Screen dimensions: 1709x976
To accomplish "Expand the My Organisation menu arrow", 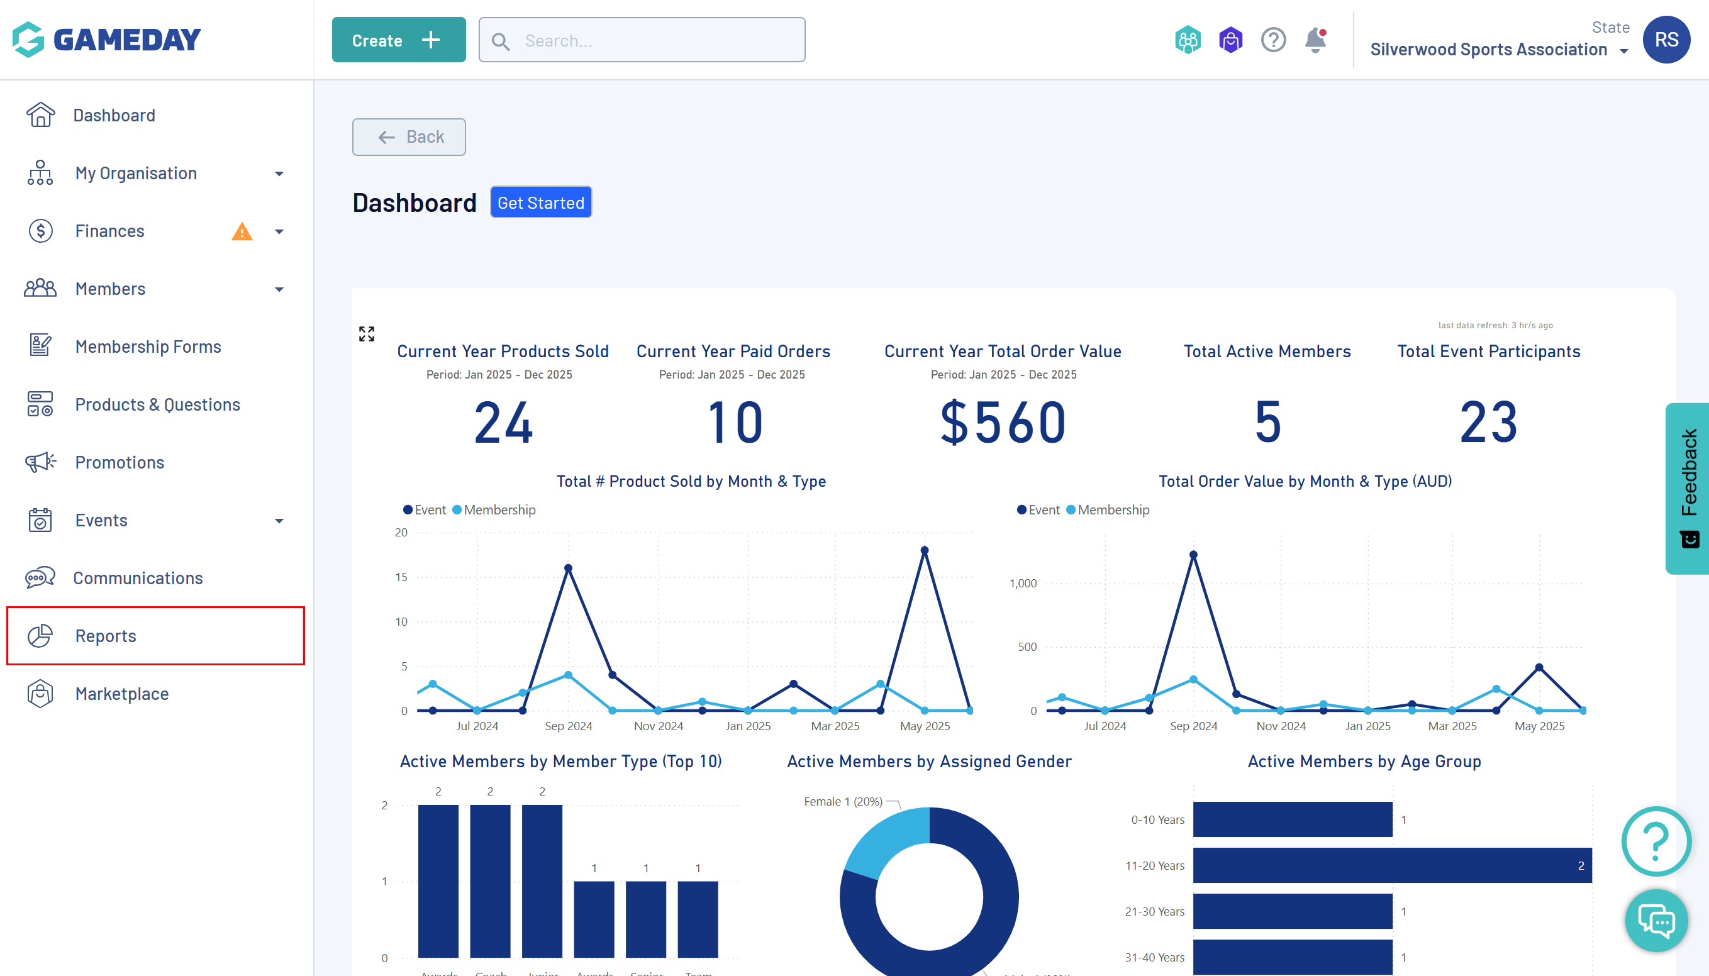I will click(279, 174).
